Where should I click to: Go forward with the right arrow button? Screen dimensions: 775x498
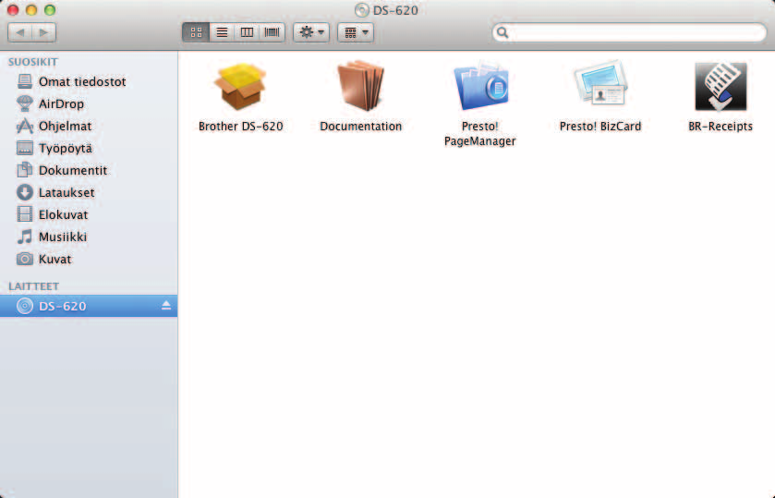click(44, 32)
